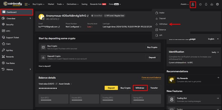Toggle balance visibility eye icon
Screen dimensions: 222x110
tap(57, 84)
